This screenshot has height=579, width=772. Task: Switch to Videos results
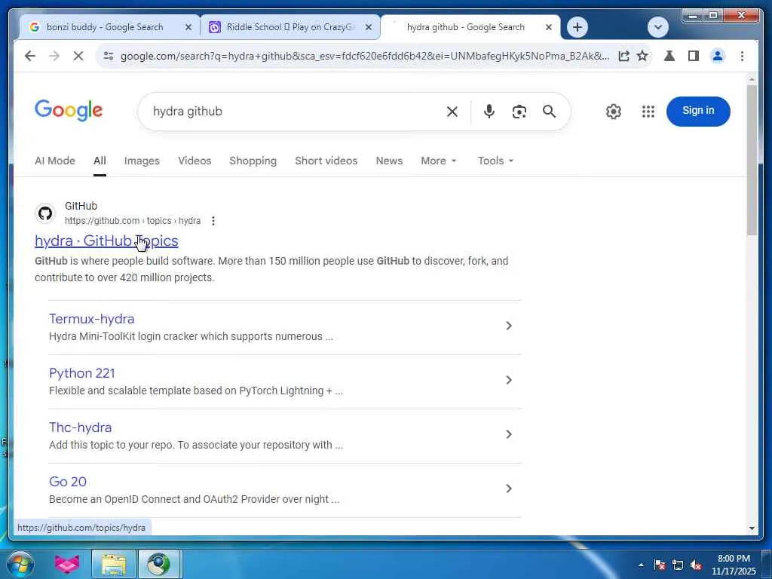195,161
